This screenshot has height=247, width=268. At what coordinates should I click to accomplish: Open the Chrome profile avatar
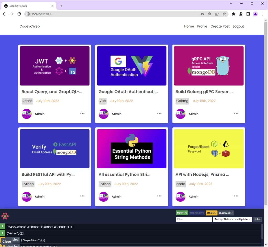point(255,14)
